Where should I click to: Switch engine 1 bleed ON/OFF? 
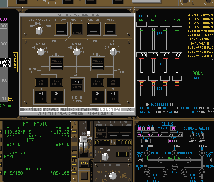41,96
